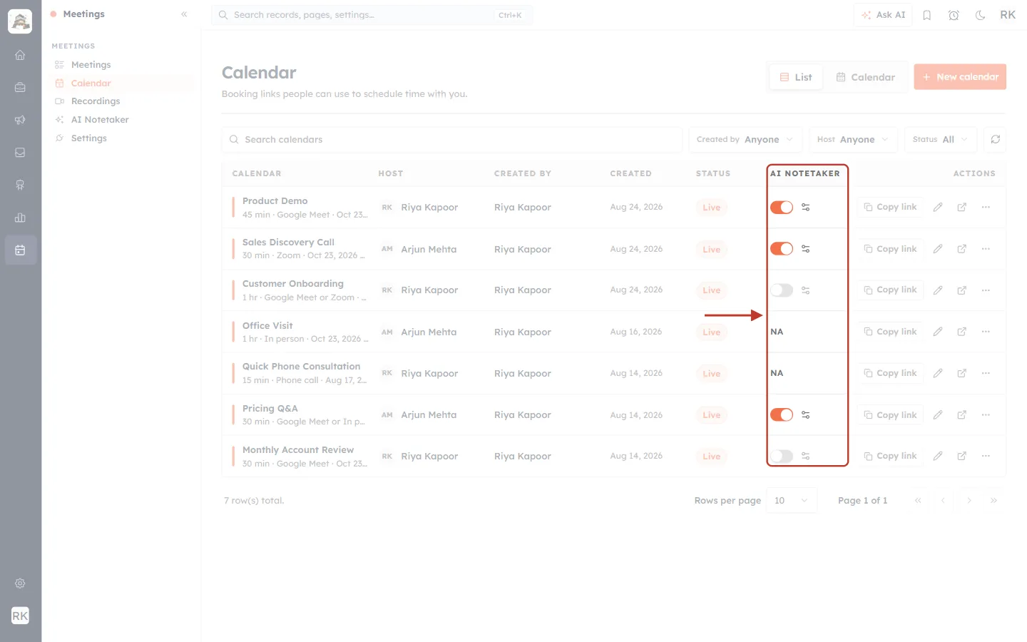The image size is (1027, 642).
Task: Copy link for Quick Phone Consultation
Action: pyautogui.click(x=890, y=373)
